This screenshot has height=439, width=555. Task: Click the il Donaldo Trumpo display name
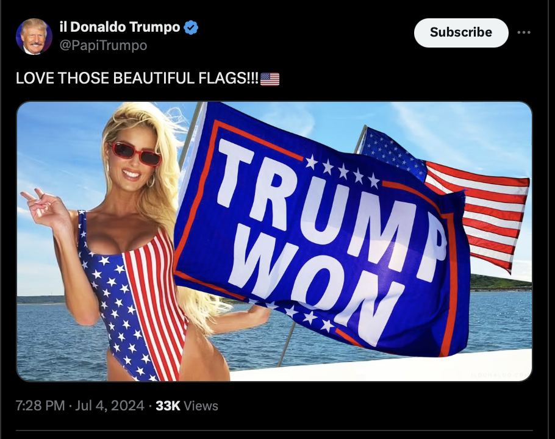(x=120, y=27)
